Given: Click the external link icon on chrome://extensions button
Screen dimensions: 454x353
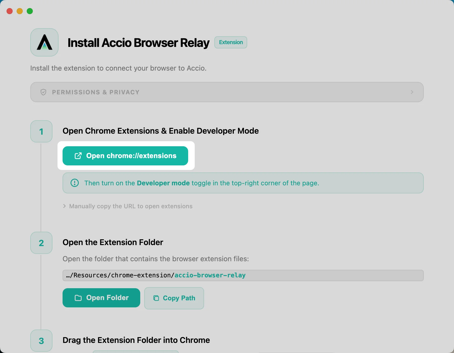Looking at the screenshot, I should pyautogui.click(x=78, y=156).
